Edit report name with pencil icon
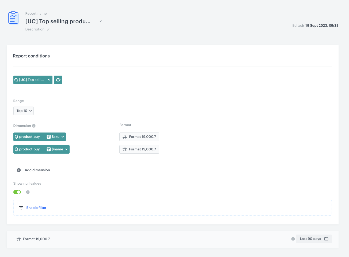 pyautogui.click(x=101, y=21)
